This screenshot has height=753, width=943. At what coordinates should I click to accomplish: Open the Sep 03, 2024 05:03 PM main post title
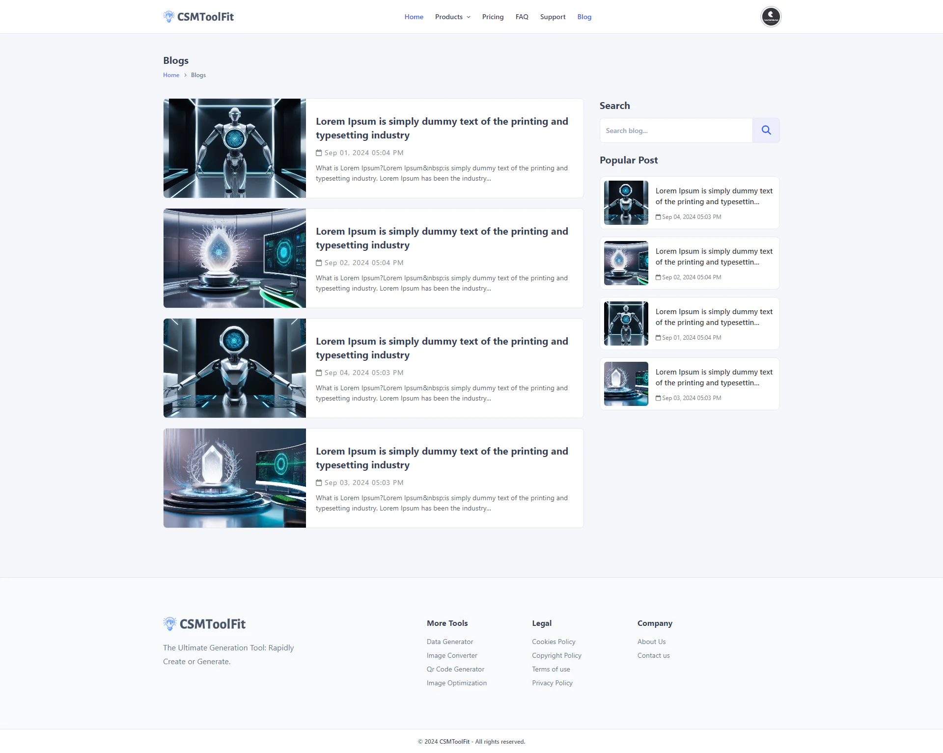click(442, 458)
